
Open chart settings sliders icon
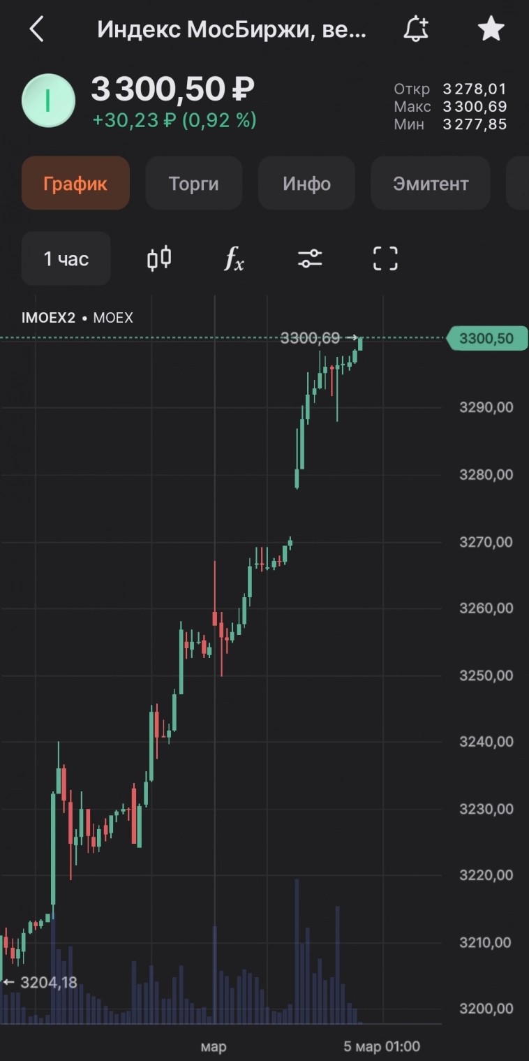point(310,258)
